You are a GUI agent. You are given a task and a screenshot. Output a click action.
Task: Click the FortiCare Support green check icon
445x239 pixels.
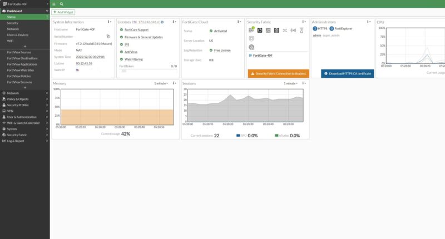click(121, 30)
